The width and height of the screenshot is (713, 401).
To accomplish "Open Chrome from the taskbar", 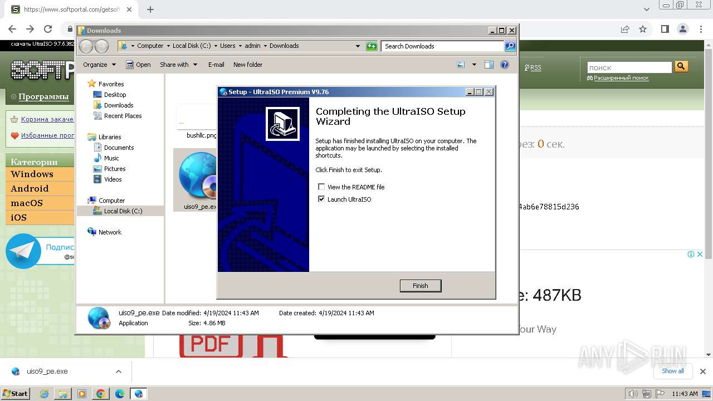I will [100, 394].
